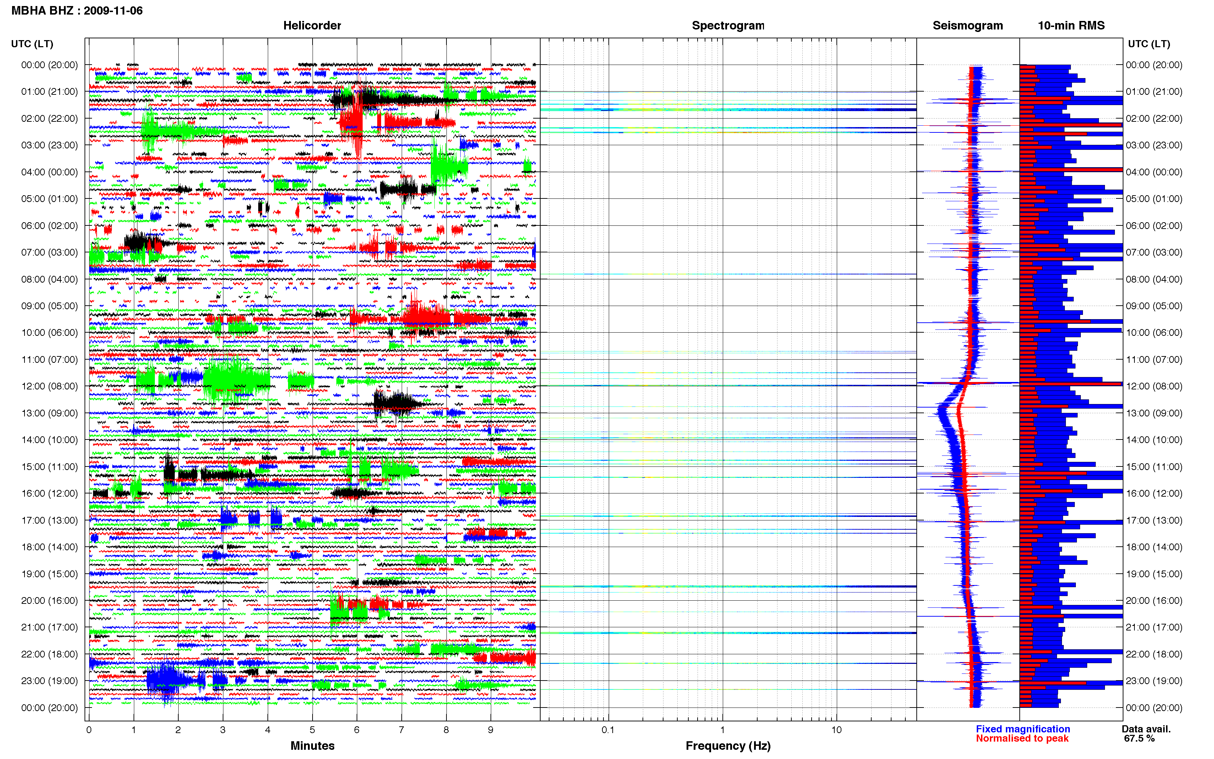Click the '3' tick on the Minutes axis

click(x=223, y=730)
